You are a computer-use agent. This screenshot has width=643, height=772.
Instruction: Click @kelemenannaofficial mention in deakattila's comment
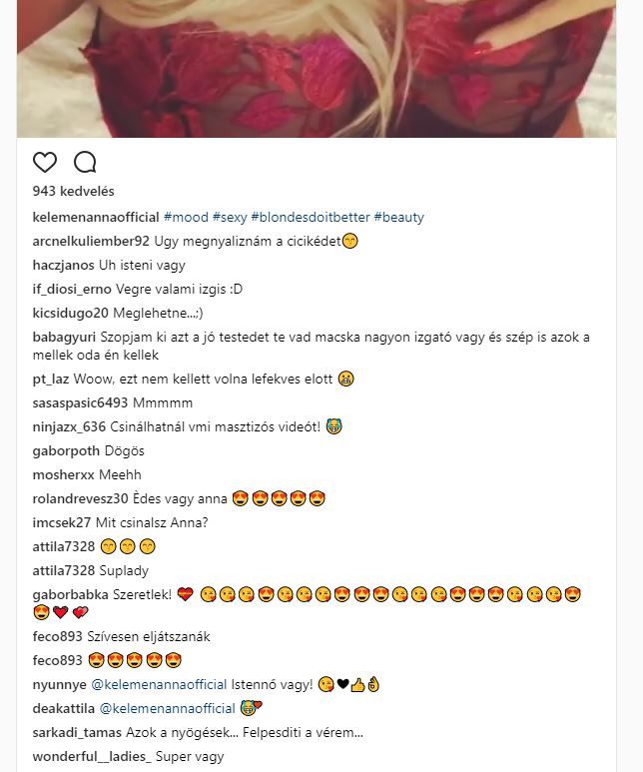168,708
